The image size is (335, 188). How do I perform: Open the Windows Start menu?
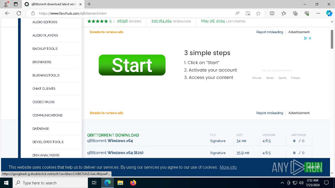coord(6,183)
